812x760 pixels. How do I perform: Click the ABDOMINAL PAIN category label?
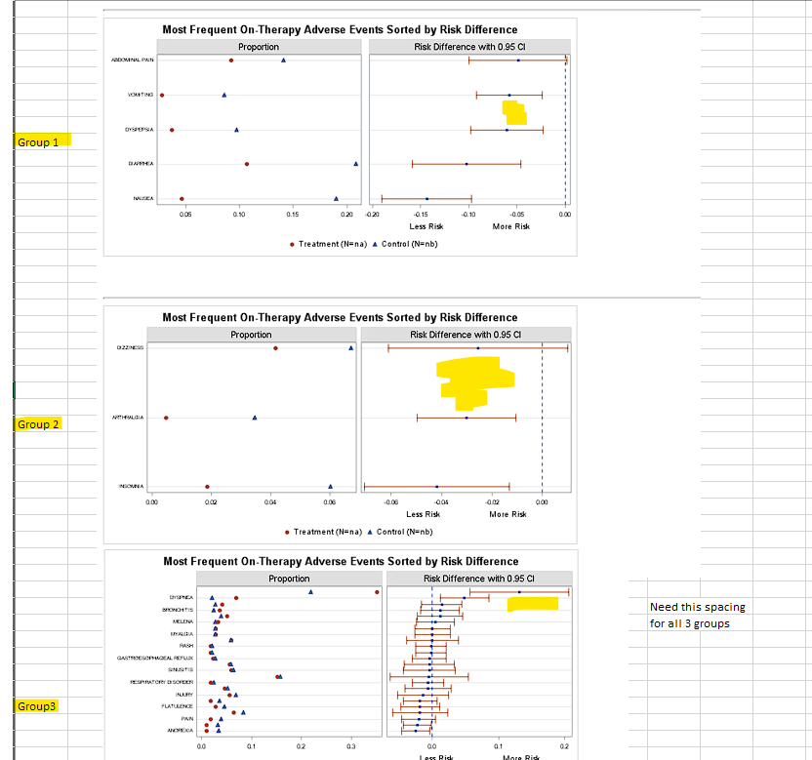(134, 60)
